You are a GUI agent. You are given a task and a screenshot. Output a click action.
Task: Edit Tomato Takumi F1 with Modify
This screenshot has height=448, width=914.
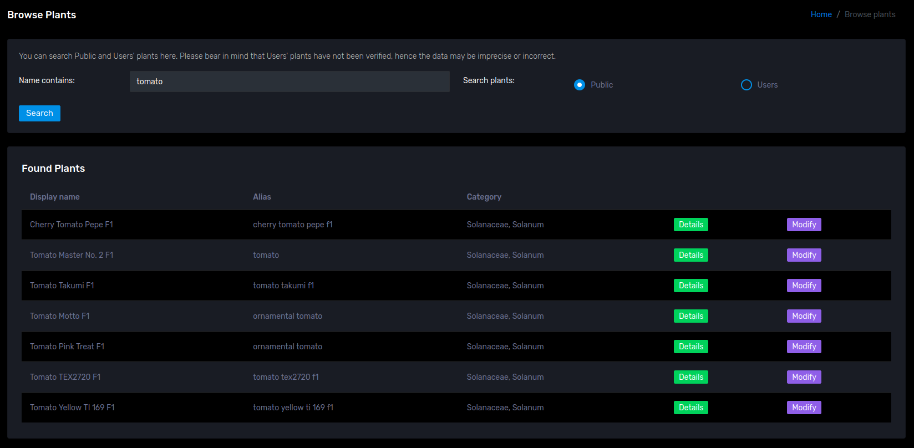804,286
